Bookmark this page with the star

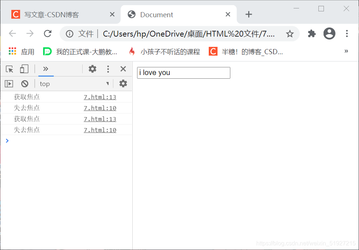[290, 34]
